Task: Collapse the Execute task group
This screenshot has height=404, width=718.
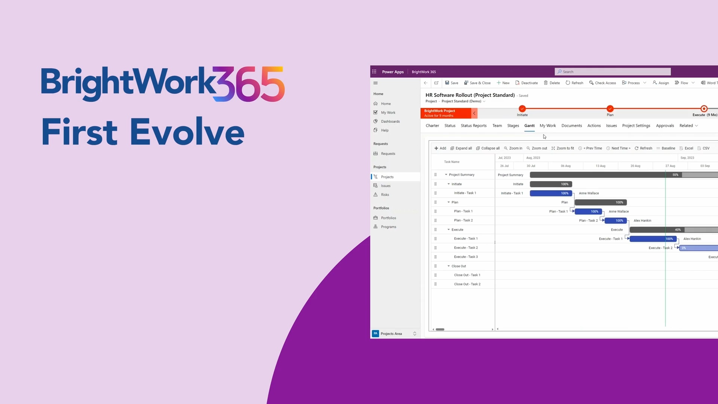Action: point(449,230)
